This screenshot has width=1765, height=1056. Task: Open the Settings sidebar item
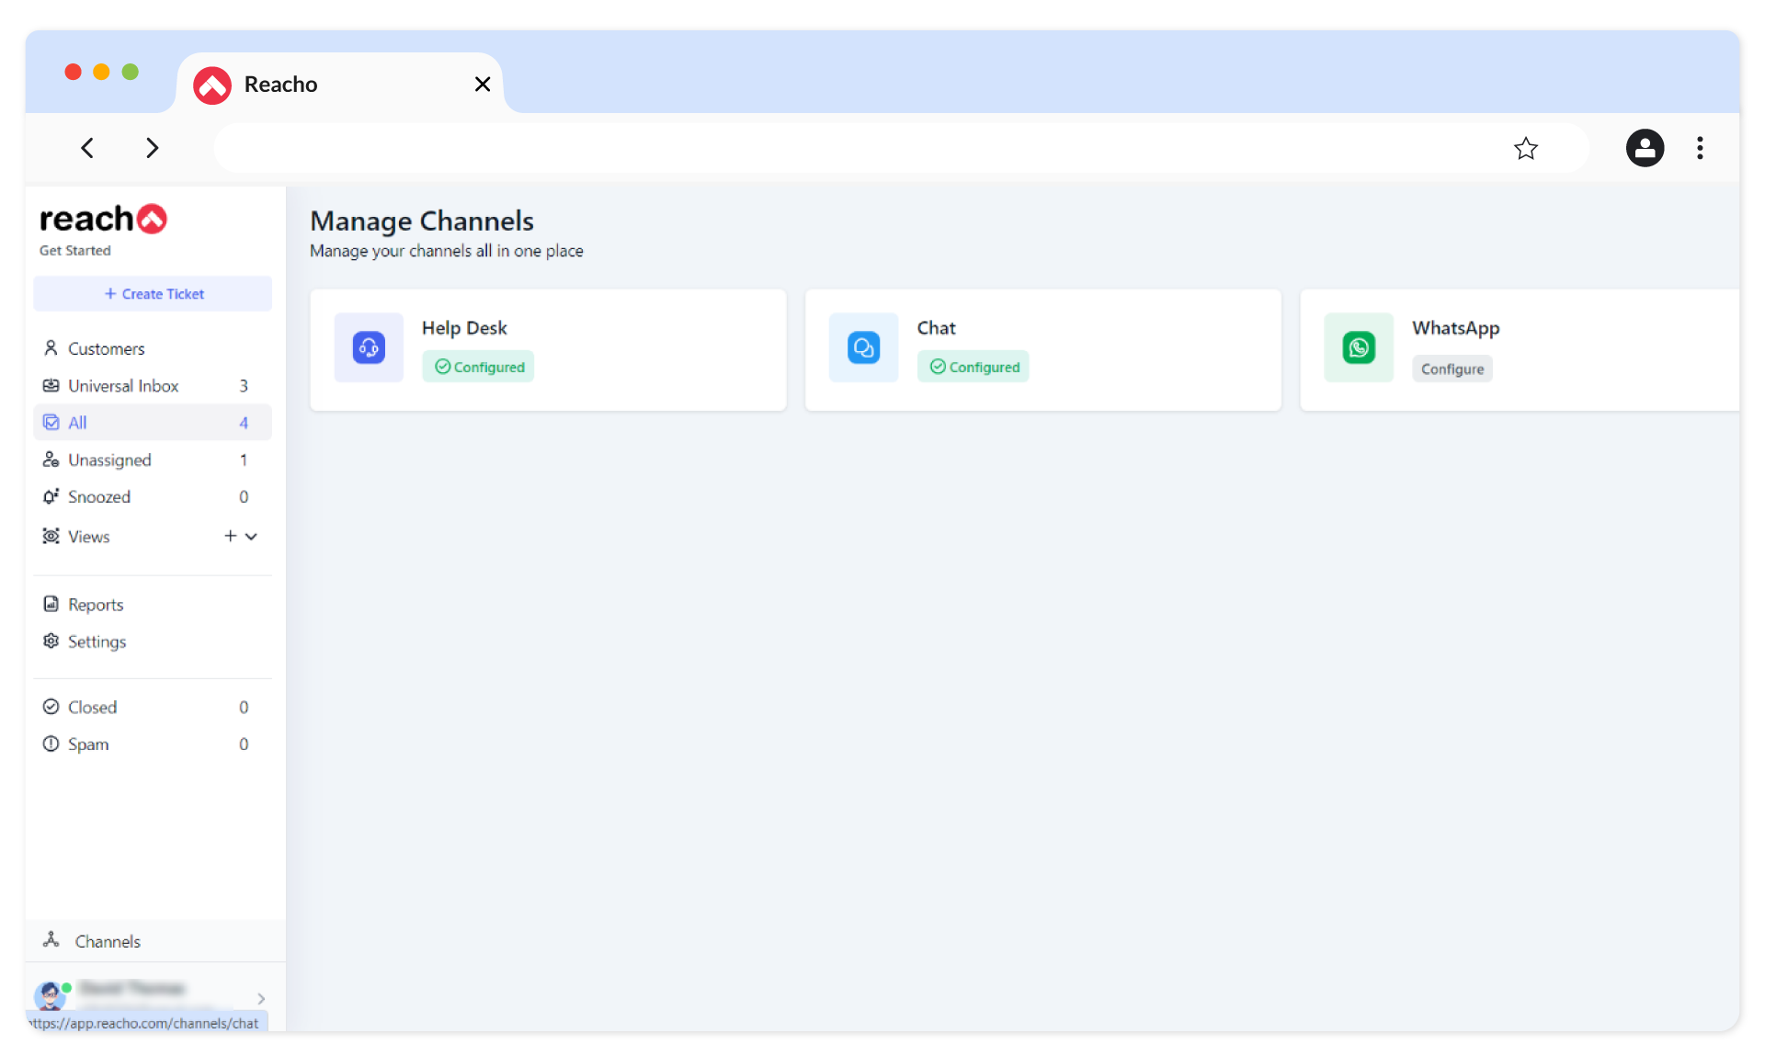click(97, 642)
